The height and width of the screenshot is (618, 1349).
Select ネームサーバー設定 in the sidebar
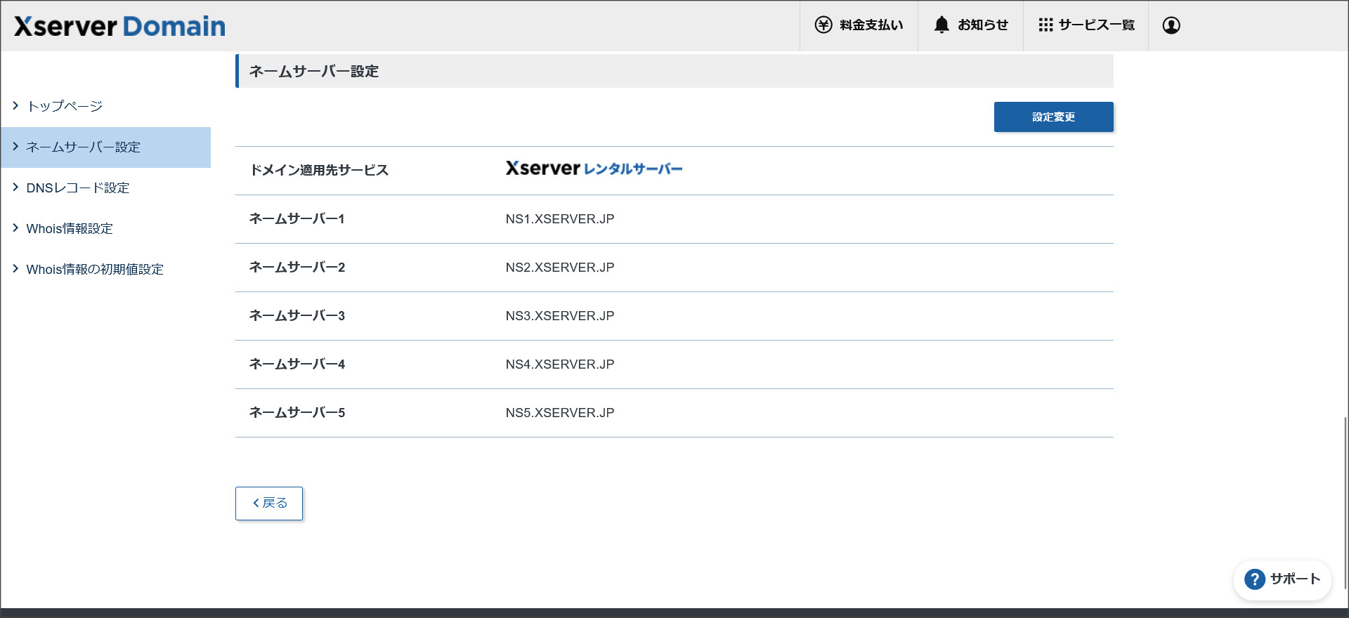coord(83,147)
